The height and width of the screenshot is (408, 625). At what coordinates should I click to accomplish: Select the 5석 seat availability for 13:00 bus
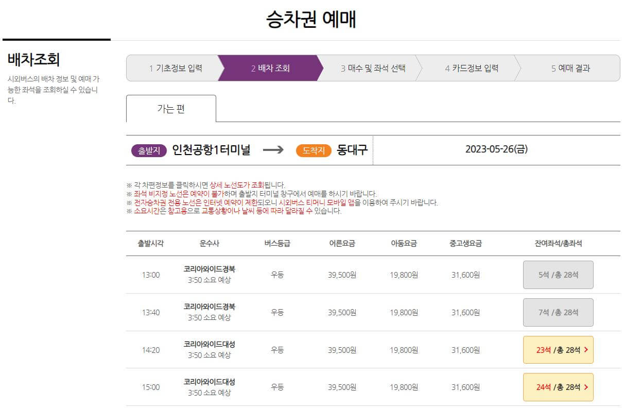click(x=558, y=275)
